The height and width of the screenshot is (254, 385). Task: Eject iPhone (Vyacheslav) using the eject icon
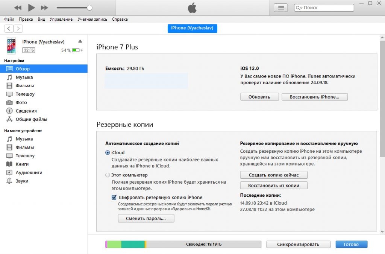[80, 41]
